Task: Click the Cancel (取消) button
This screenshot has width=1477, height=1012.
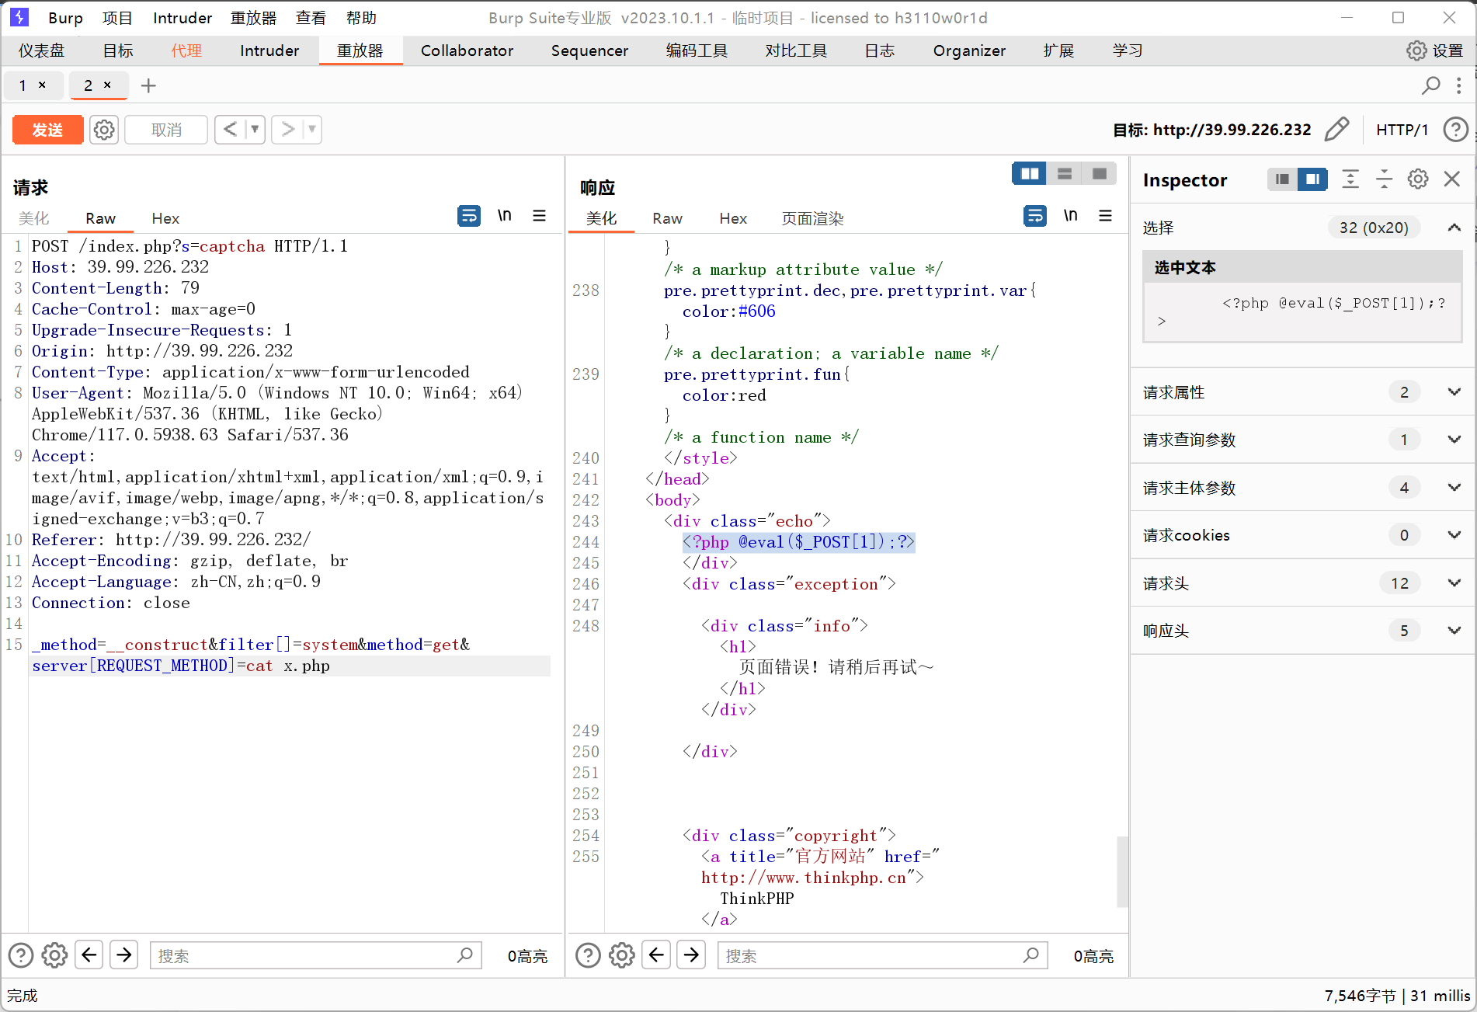Action: tap(166, 130)
